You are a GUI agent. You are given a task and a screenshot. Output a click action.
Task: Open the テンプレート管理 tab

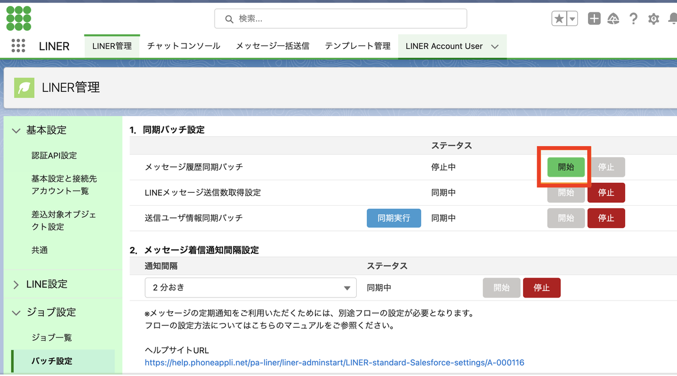tap(357, 46)
